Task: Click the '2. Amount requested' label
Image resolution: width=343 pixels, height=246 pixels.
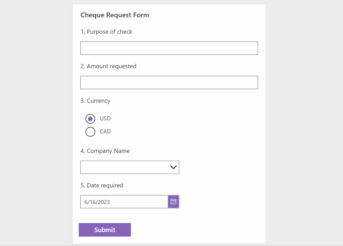Action: 108,66
